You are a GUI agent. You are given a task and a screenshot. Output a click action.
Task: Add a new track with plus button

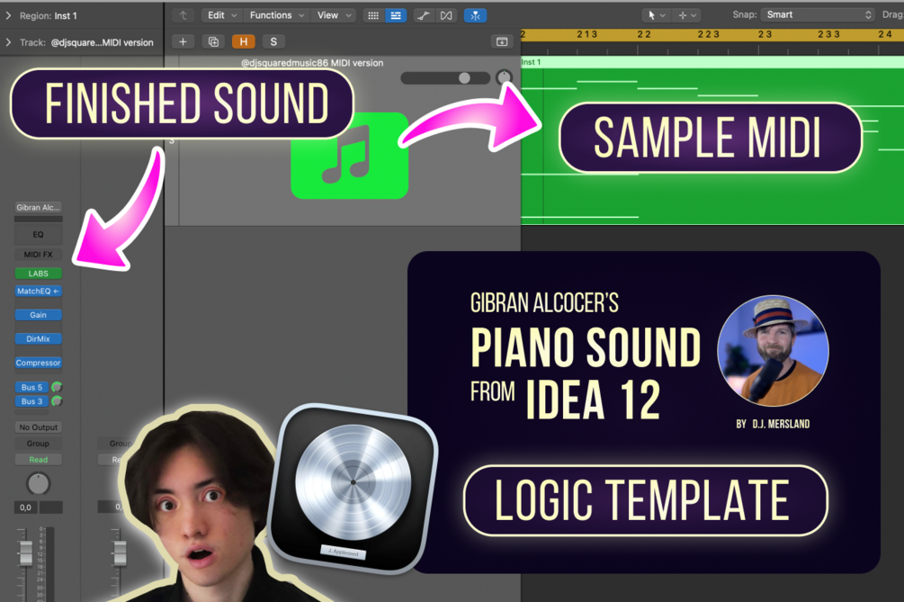point(183,41)
